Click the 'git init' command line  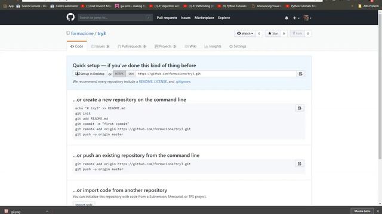coord(83,114)
